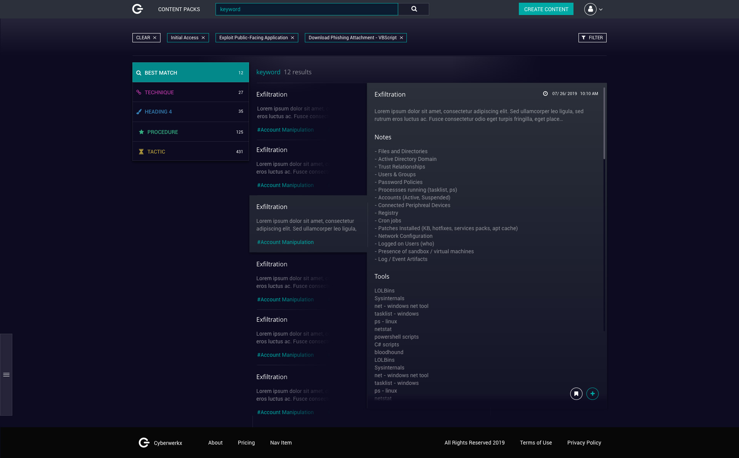Click the Cyberwerkx logo in the header
Screen dimensions: 739x458
[x=137, y=9]
